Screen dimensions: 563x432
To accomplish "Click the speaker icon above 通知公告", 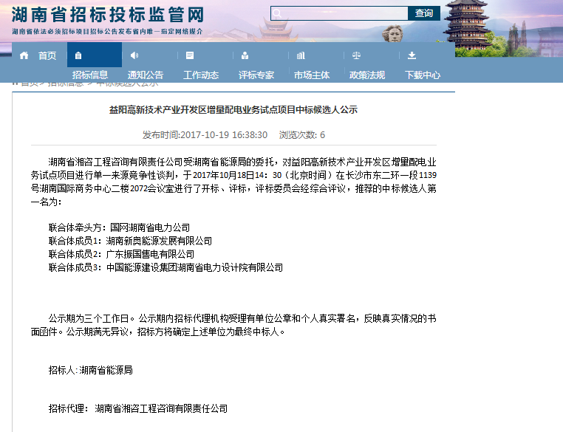I will [134, 55].
